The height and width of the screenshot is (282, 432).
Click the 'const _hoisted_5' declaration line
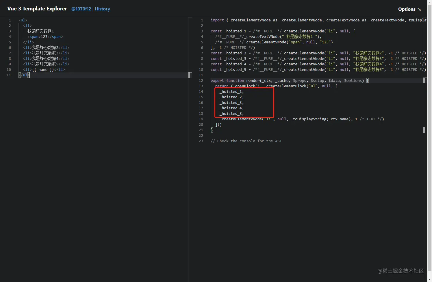(318, 70)
